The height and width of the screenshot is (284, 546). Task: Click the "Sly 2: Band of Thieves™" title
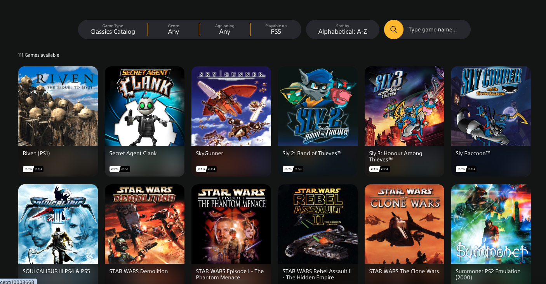coord(312,153)
